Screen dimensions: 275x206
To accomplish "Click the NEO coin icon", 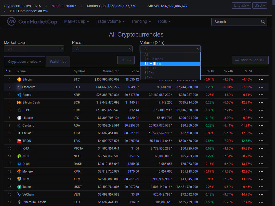I will [19, 156].
